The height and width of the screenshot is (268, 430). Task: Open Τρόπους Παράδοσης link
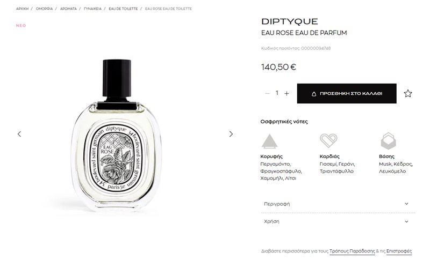coord(352,251)
